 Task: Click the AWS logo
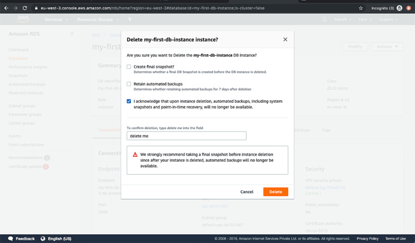click(23, 19)
